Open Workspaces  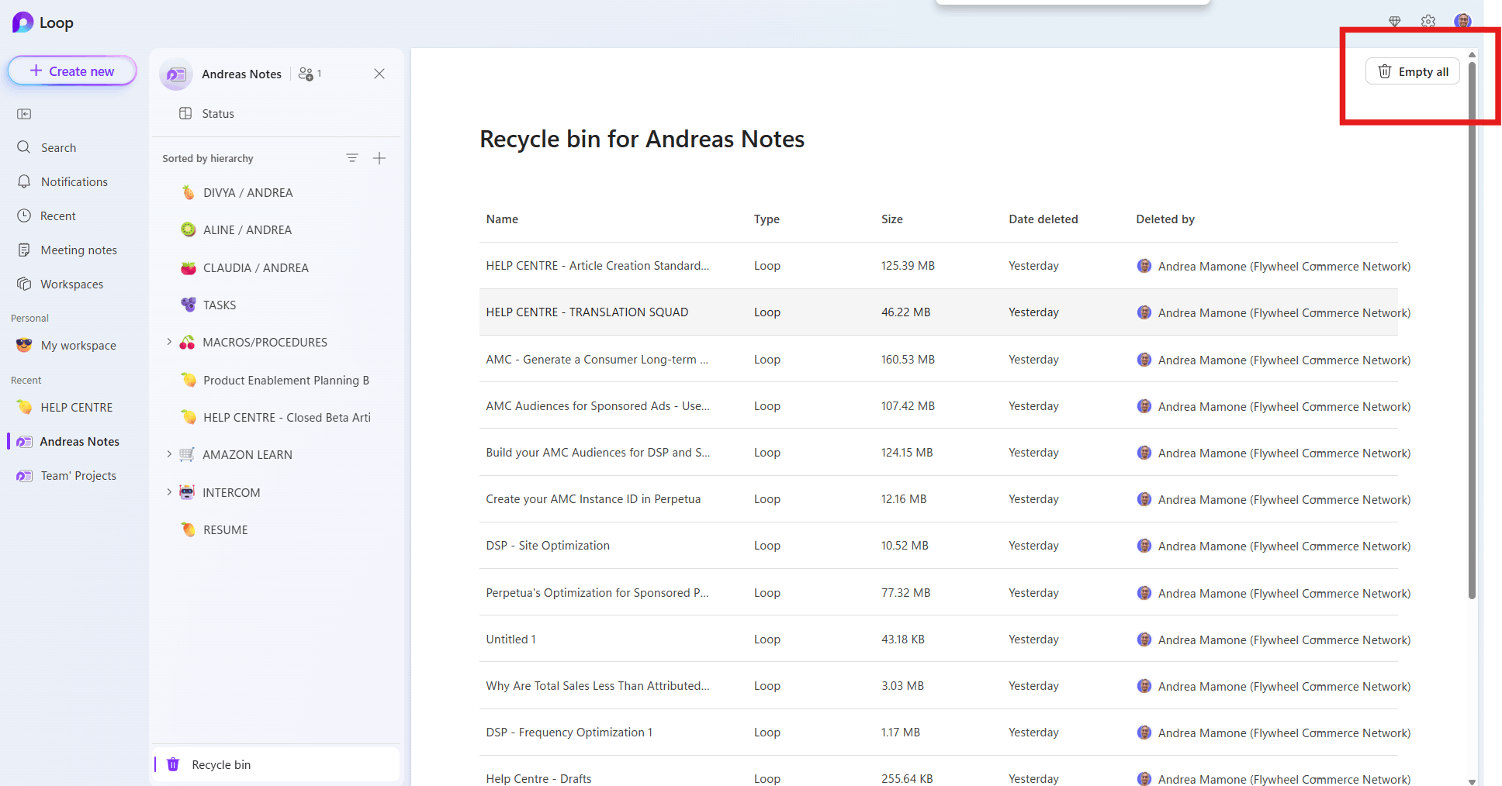[71, 284]
